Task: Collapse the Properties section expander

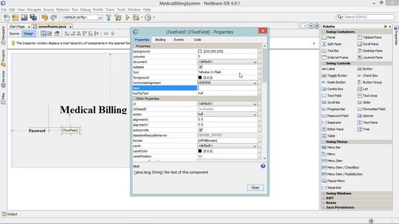Action: (134, 46)
